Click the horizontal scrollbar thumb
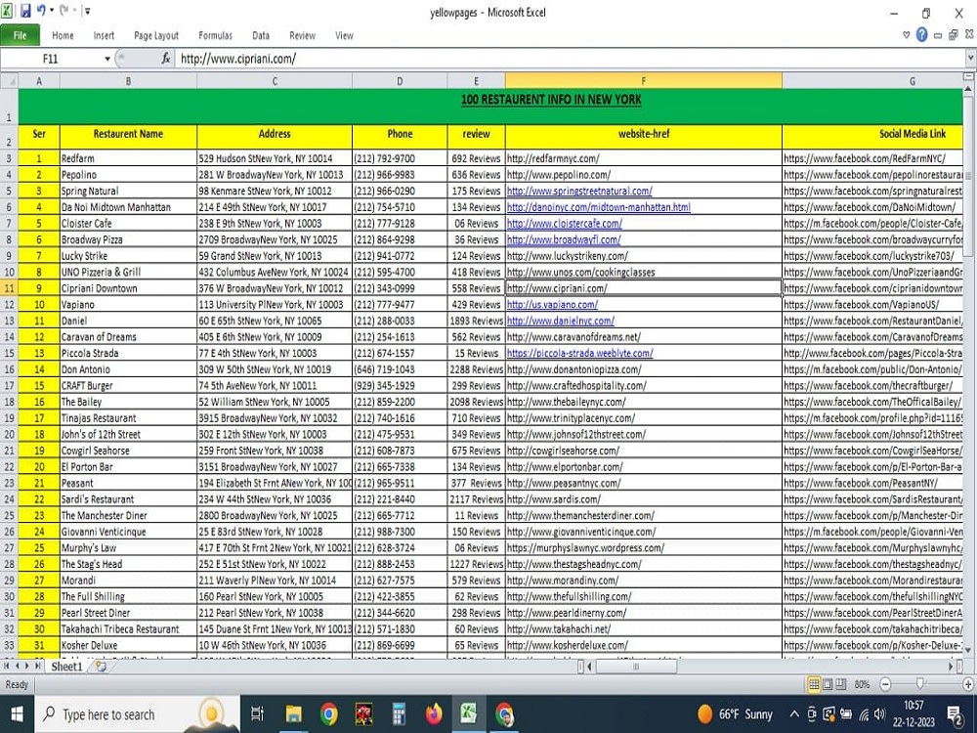 (636, 667)
